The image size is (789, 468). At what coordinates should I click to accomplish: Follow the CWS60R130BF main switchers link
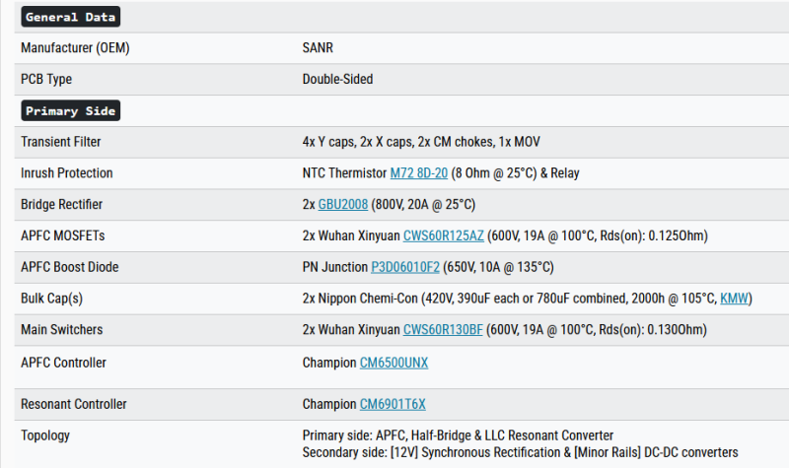443,330
